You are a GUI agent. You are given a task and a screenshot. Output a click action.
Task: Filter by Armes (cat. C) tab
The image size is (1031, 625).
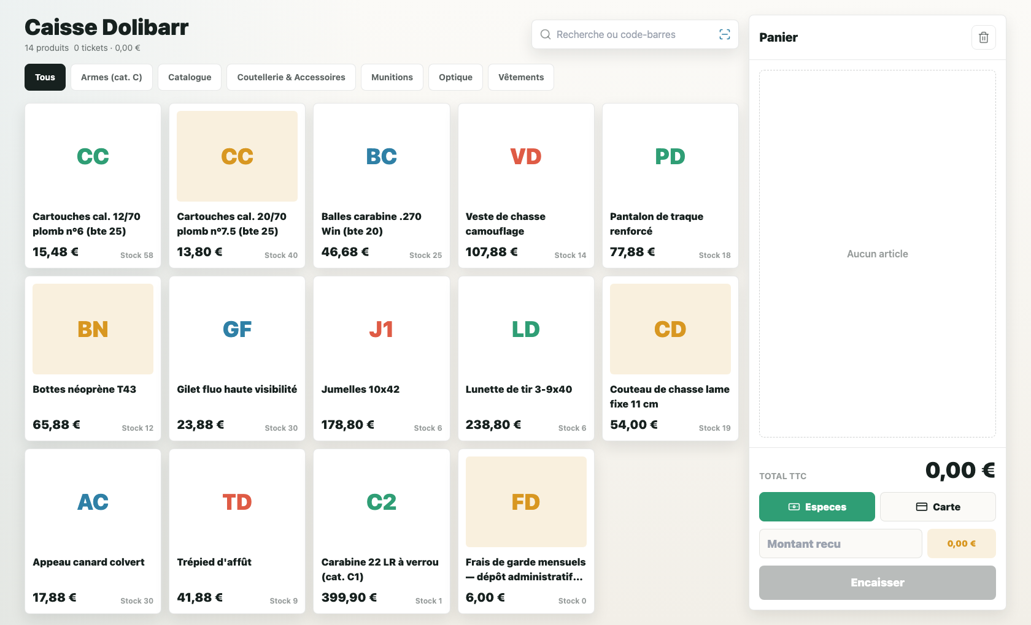point(112,77)
